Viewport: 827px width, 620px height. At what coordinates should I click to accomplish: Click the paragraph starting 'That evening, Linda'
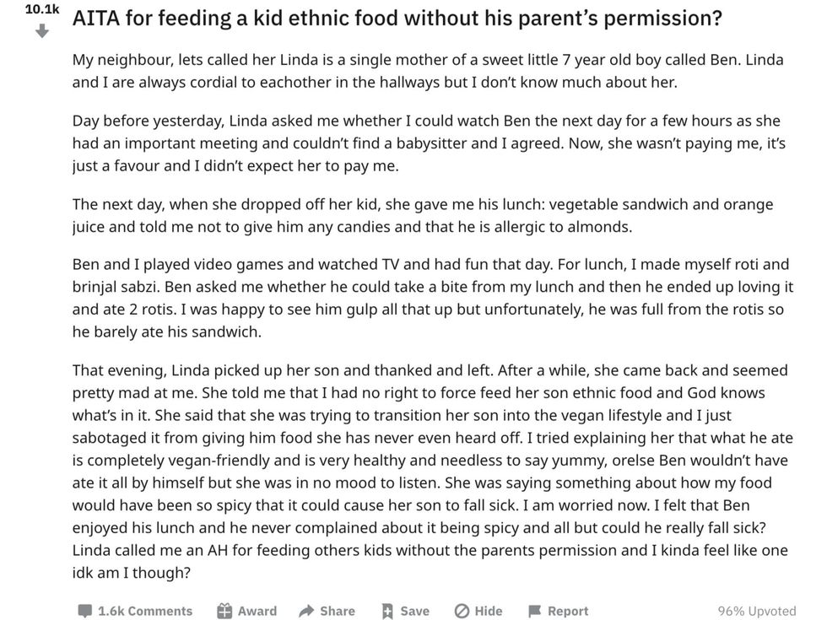point(430,471)
